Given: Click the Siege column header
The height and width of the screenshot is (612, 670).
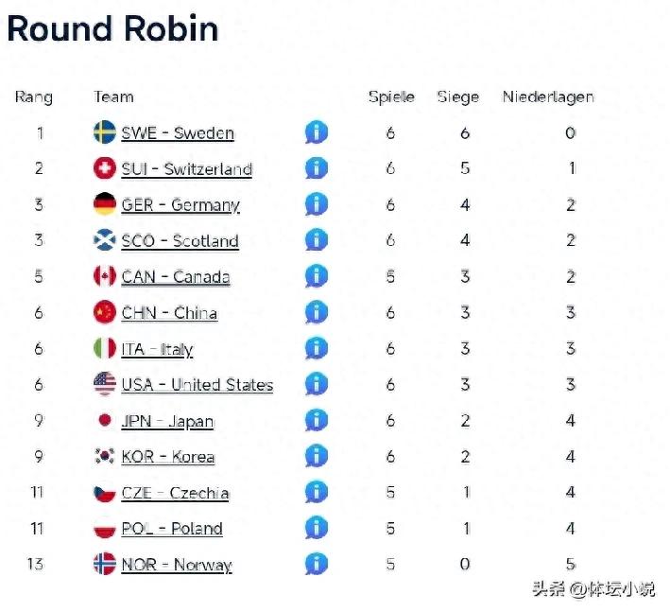Looking at the screenshot, I should point(458,96).
